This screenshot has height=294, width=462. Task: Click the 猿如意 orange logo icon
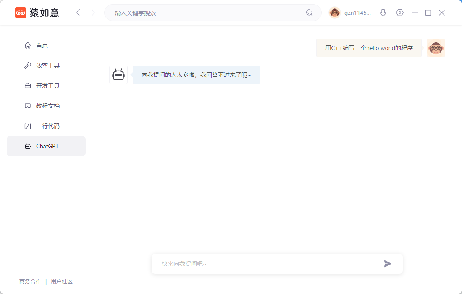point(21,13)
